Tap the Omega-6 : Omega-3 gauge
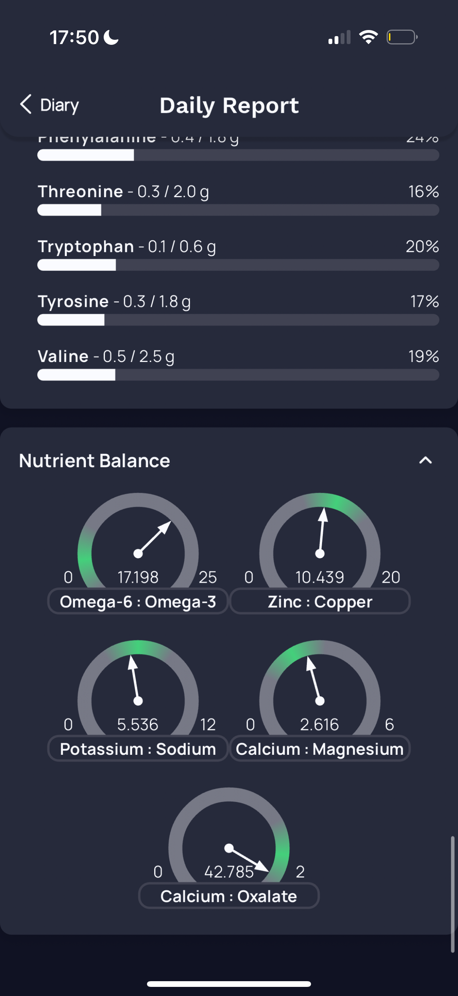The width and height of the screenshot is (458, 996). point(138,541)
